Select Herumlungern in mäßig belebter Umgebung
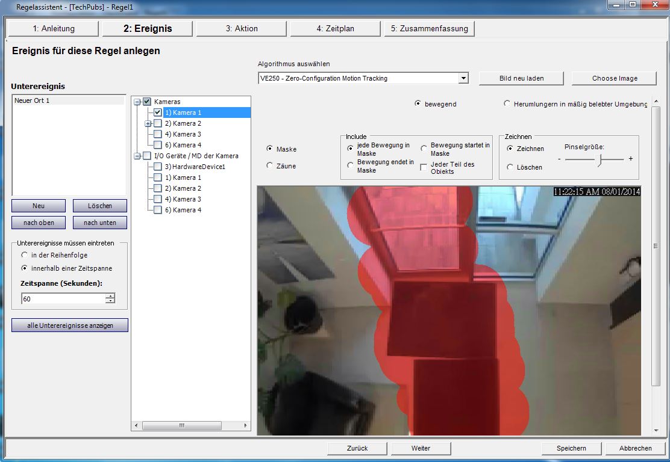This screenshot has width=670, height=462. 507,103
